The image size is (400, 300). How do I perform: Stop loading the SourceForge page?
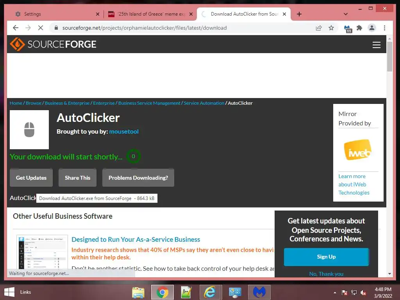pos(41,28)
